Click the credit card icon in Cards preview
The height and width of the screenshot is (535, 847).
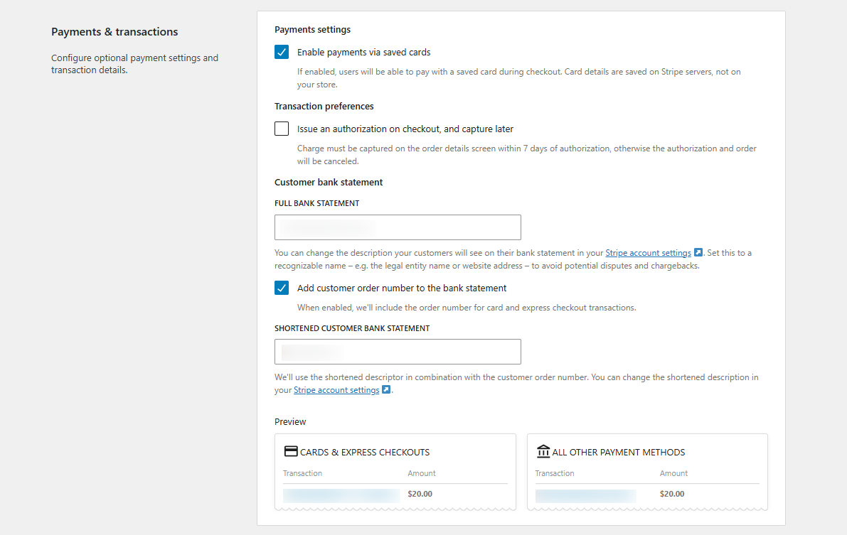[290, 452]
